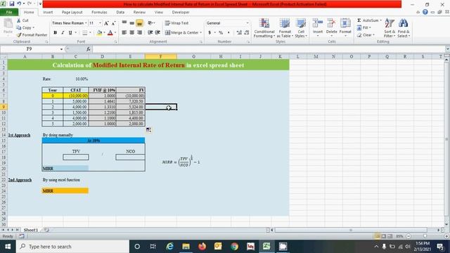Open Conditional Formatting menu

click(264, 28)
